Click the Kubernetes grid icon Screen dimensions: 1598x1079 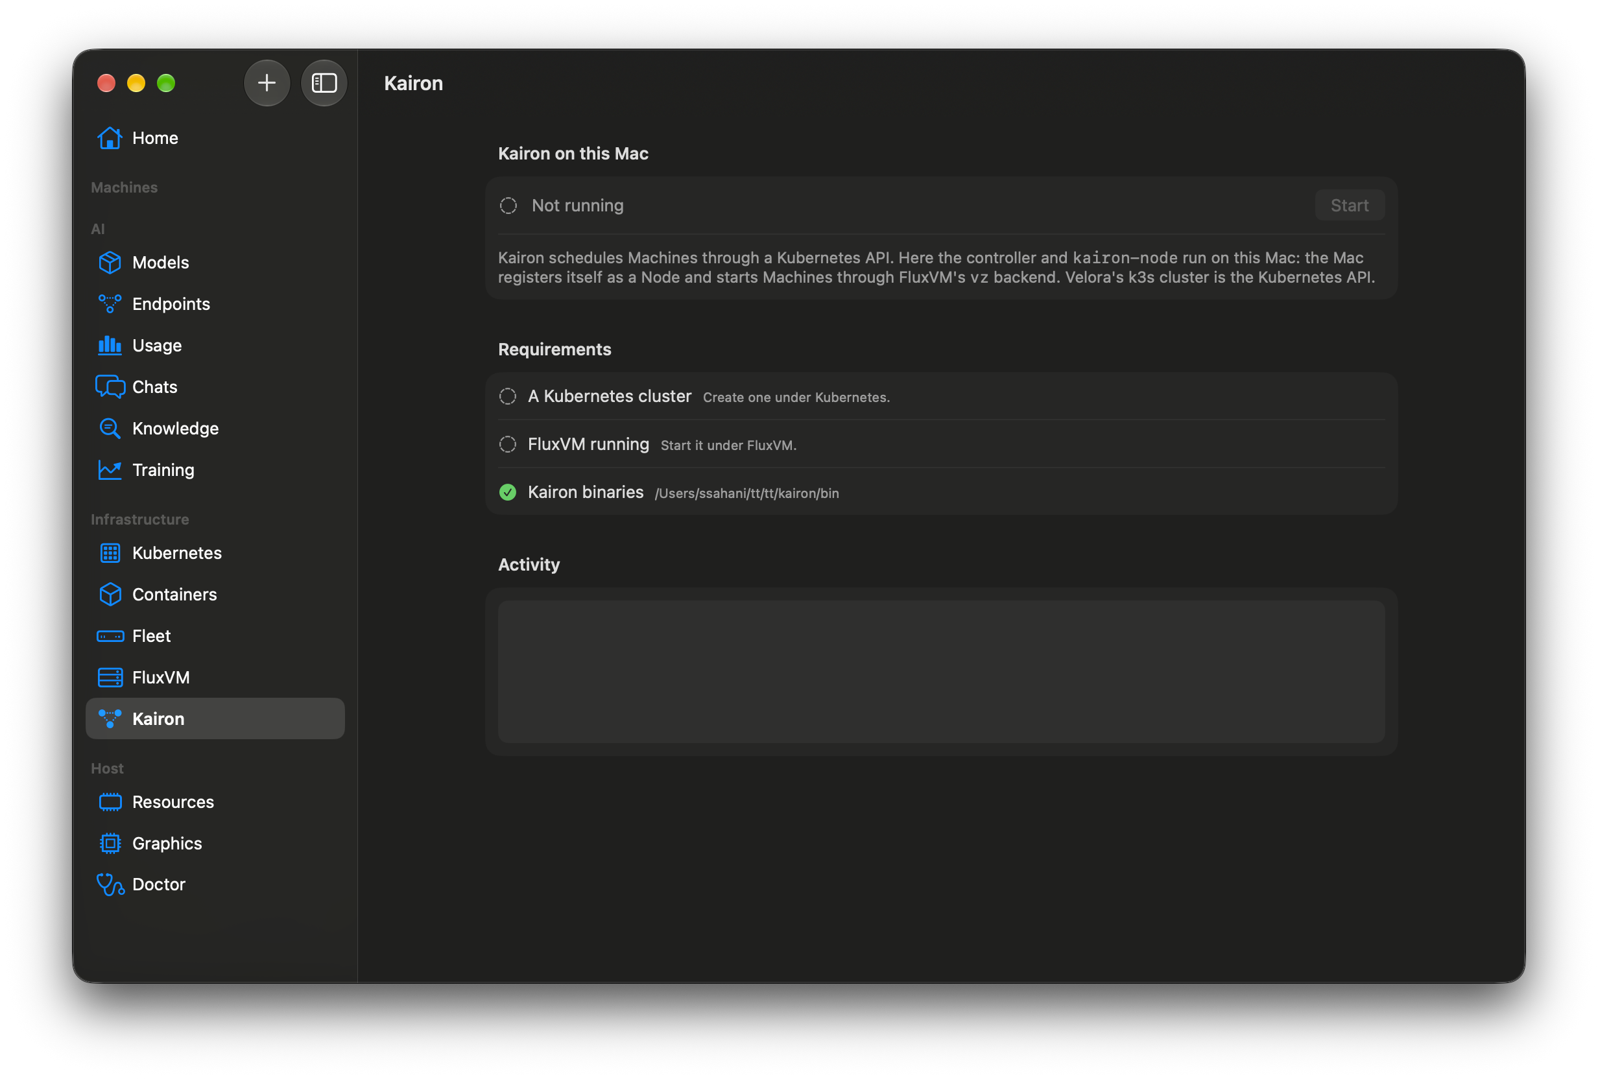(110, 554)
